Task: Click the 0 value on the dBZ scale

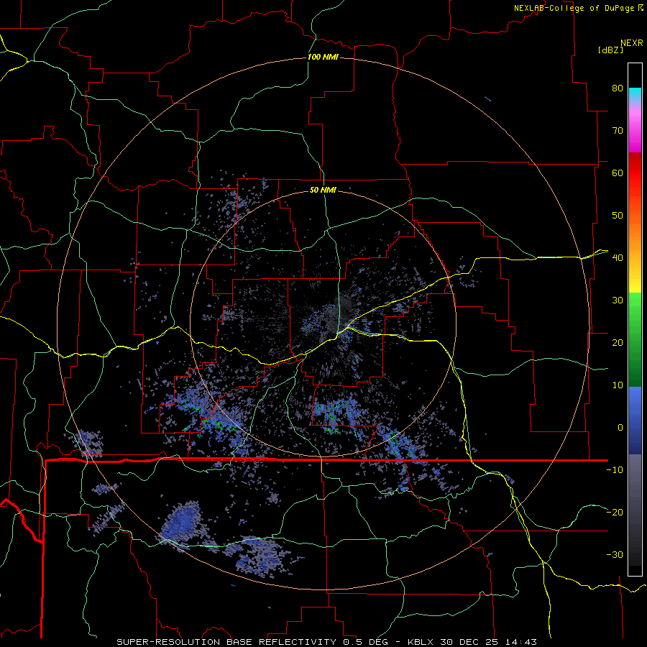Action: pos(620,428)
